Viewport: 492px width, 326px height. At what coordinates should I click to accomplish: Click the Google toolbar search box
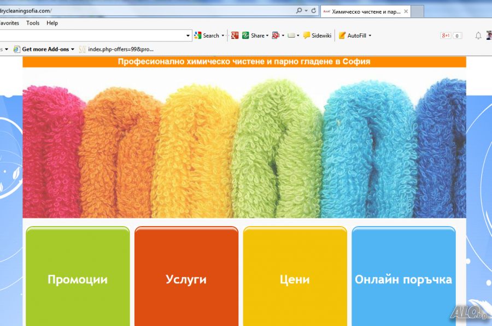(x=92, y=35)
